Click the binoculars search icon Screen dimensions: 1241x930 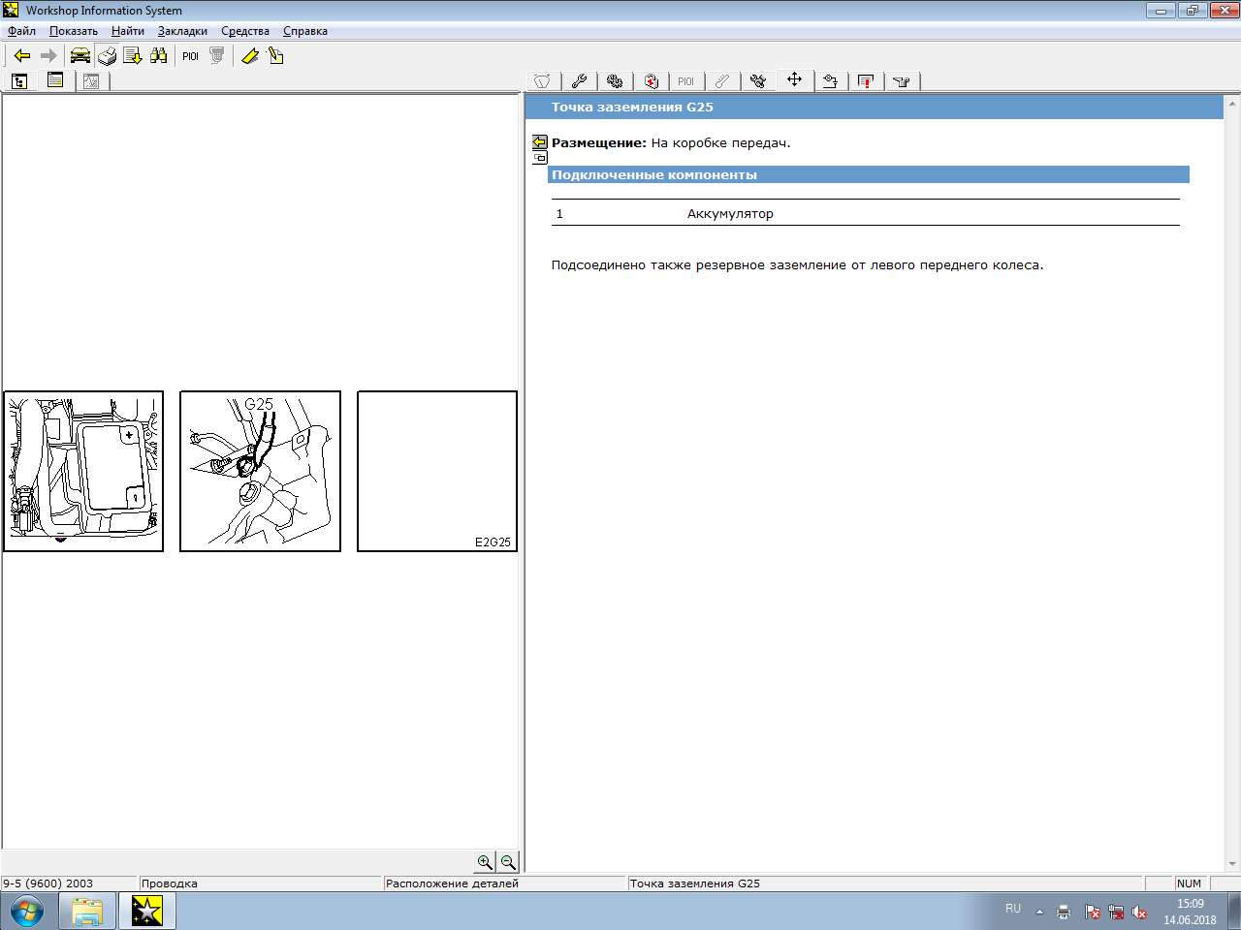tap(159, 56)
